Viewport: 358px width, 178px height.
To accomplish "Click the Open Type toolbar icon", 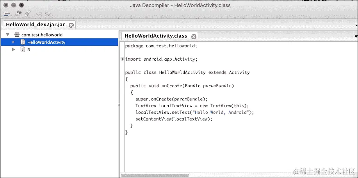I will click(x=18, y=14).
